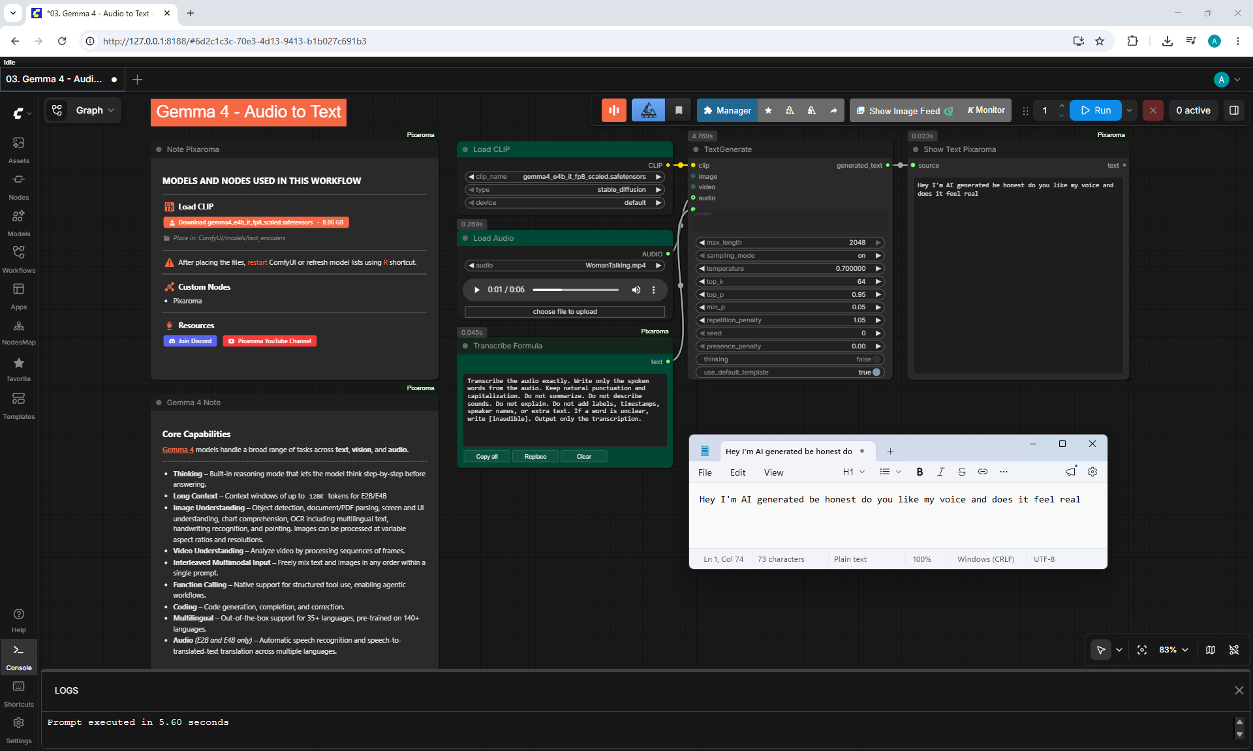
Task: Open the audio file dropdown in Load Audio
Action: pyautogui.click(x=565, y=266)
